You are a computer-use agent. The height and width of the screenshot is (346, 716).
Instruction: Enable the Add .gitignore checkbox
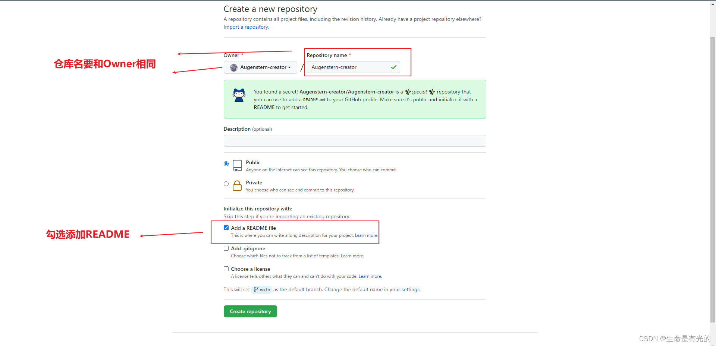pos(226,248)
